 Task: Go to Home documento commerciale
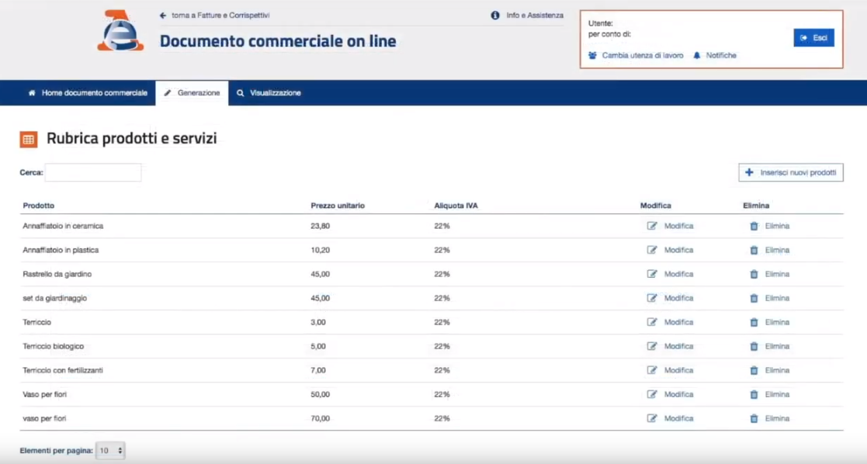pyautogui.click(x=87, y=93)
